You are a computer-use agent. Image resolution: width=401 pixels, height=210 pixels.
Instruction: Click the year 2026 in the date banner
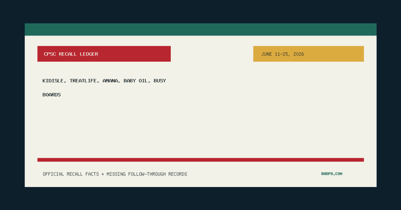pyautogui.click(x=299, y=54)
